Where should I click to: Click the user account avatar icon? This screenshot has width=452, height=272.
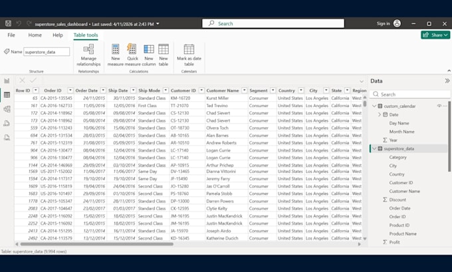[x=397, y=24]
